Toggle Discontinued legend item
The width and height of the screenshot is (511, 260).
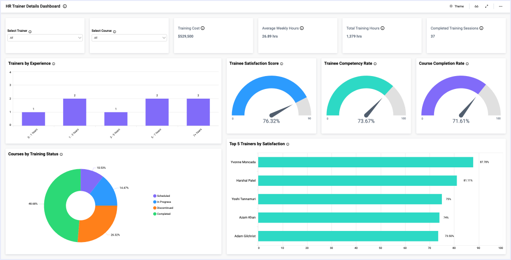[x=165, y=208]
